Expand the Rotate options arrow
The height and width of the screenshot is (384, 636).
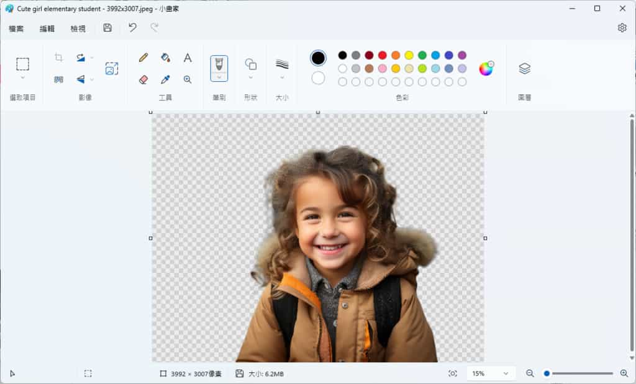(92, 58)
